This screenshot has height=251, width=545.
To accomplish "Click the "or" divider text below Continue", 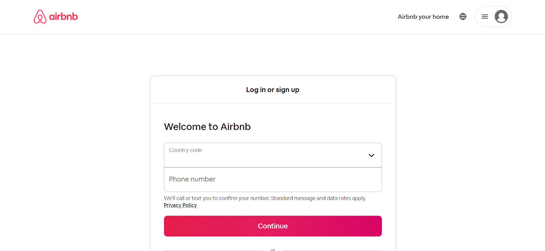I will pyautogui.click(x=272, y=250).
